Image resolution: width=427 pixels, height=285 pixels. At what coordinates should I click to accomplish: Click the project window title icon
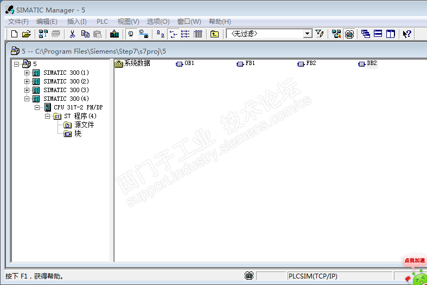(15, 51)
